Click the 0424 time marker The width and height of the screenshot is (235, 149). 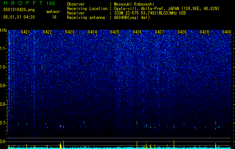92,32
